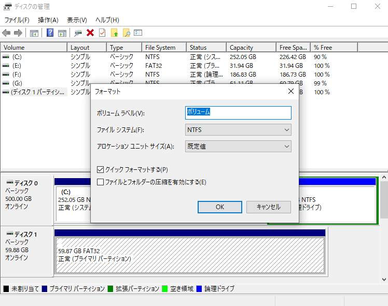Click the ディスク 0 disk icon

tap(10, 182)
